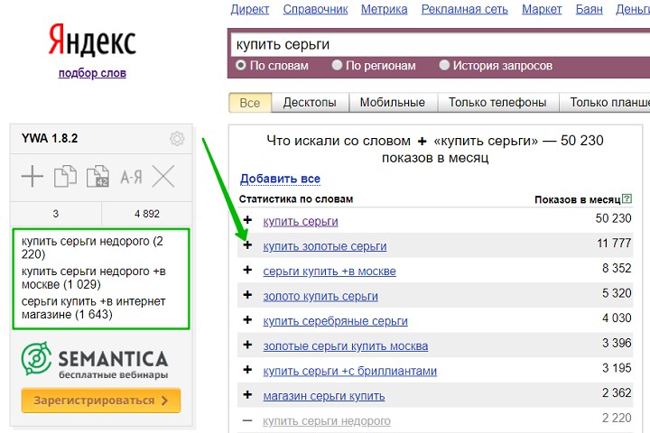Click the 'YWA 1.8.2' panel title
The width and height of the screenshot is (650, 433).
(50, 138)
